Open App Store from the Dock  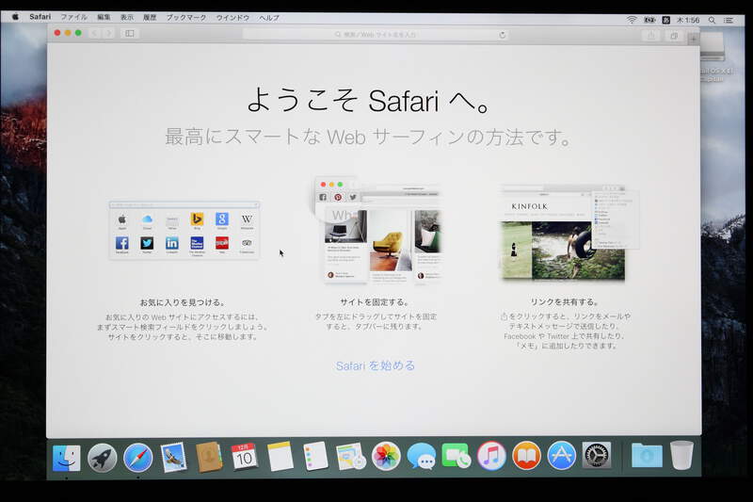point(562,457)
